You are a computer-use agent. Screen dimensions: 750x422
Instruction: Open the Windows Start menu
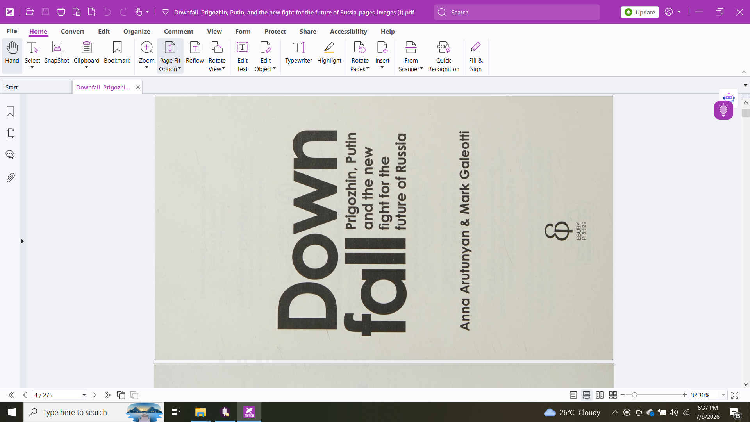point(12,412)
